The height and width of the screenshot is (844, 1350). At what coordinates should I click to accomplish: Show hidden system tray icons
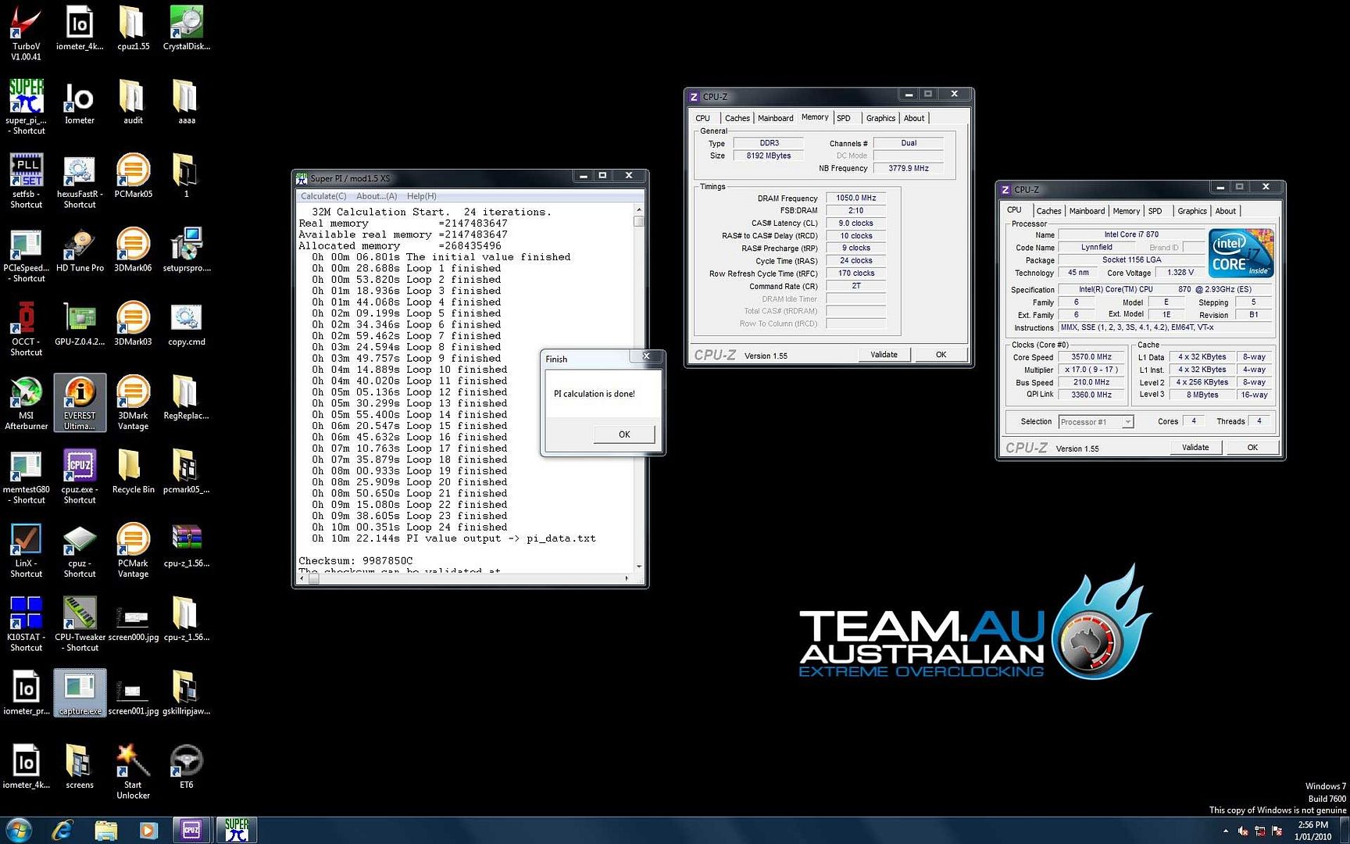coord(1226,831)
